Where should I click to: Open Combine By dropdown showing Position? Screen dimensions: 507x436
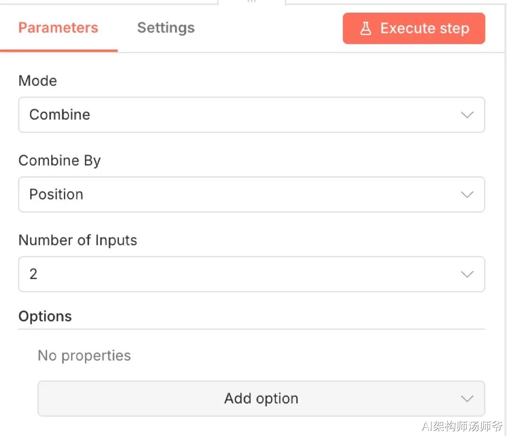click(x=251, y=194)
